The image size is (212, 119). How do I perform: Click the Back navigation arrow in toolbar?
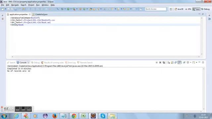click(128, 9)
